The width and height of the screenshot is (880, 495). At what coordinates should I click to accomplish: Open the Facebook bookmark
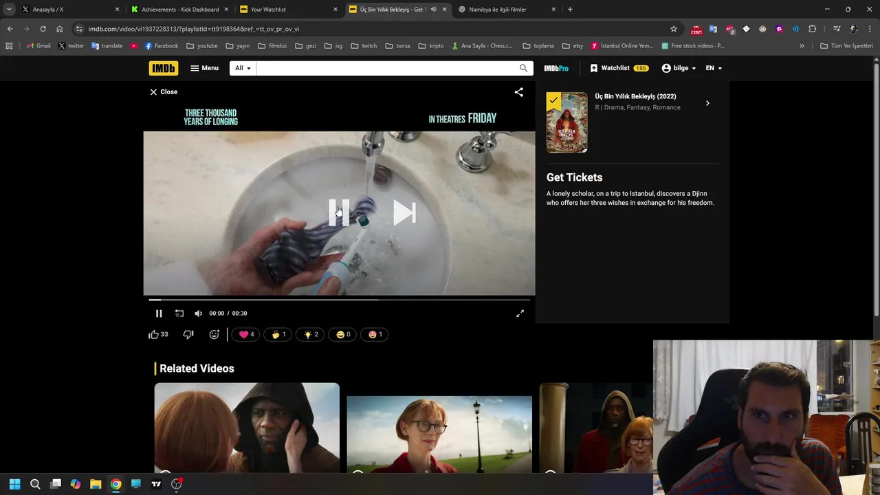[160, 46]
